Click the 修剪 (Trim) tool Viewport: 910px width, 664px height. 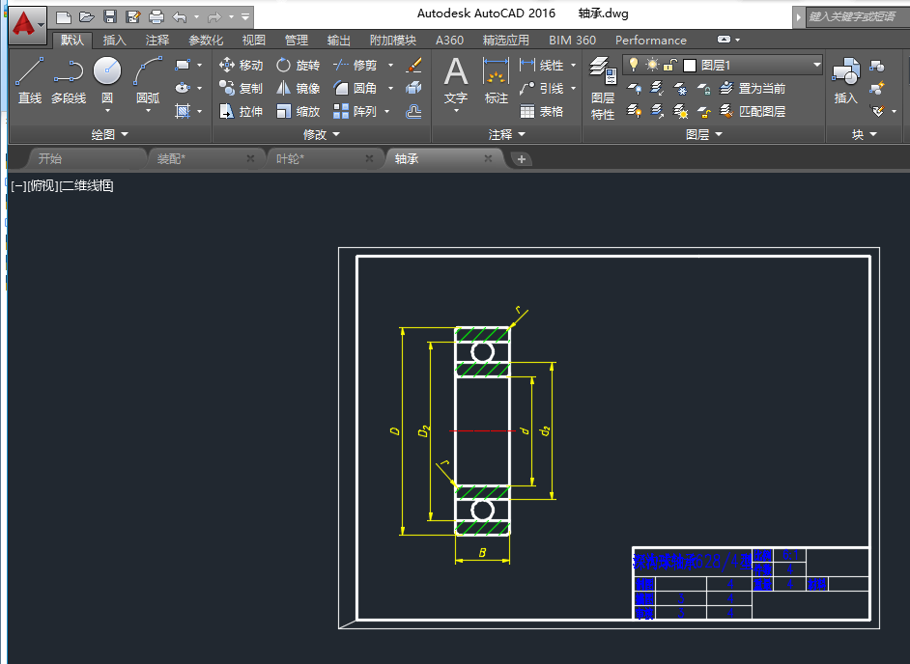click(355, 65)
